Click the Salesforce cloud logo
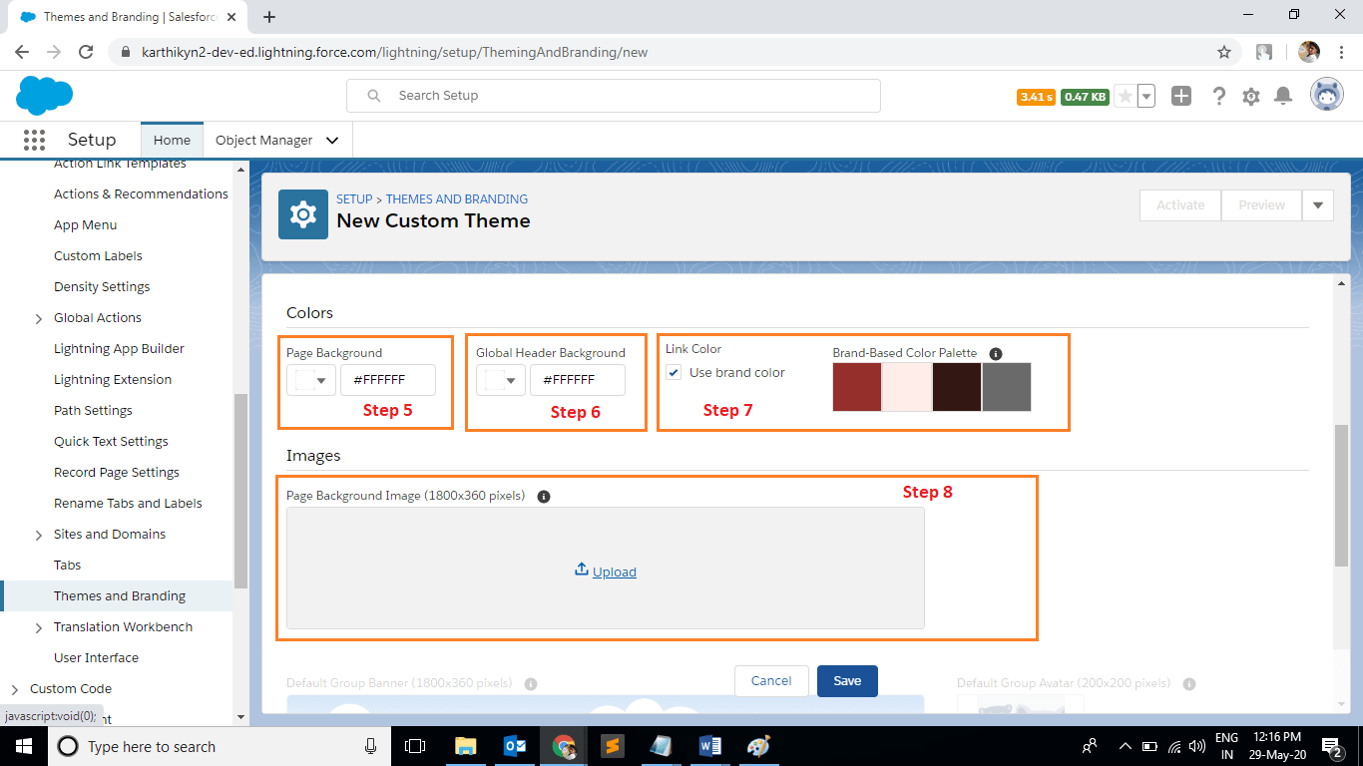 coord(43,95)
